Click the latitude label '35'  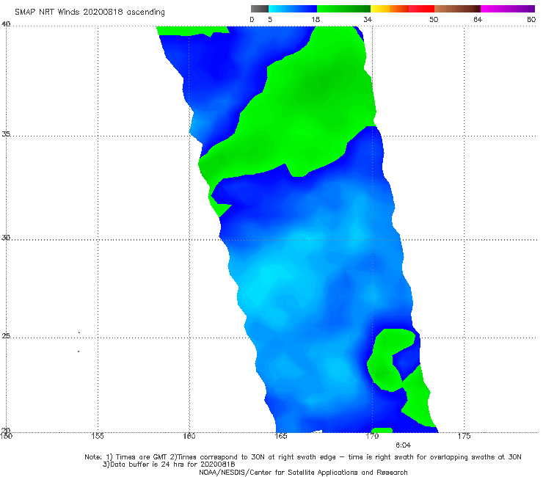(x=6, y=134)
